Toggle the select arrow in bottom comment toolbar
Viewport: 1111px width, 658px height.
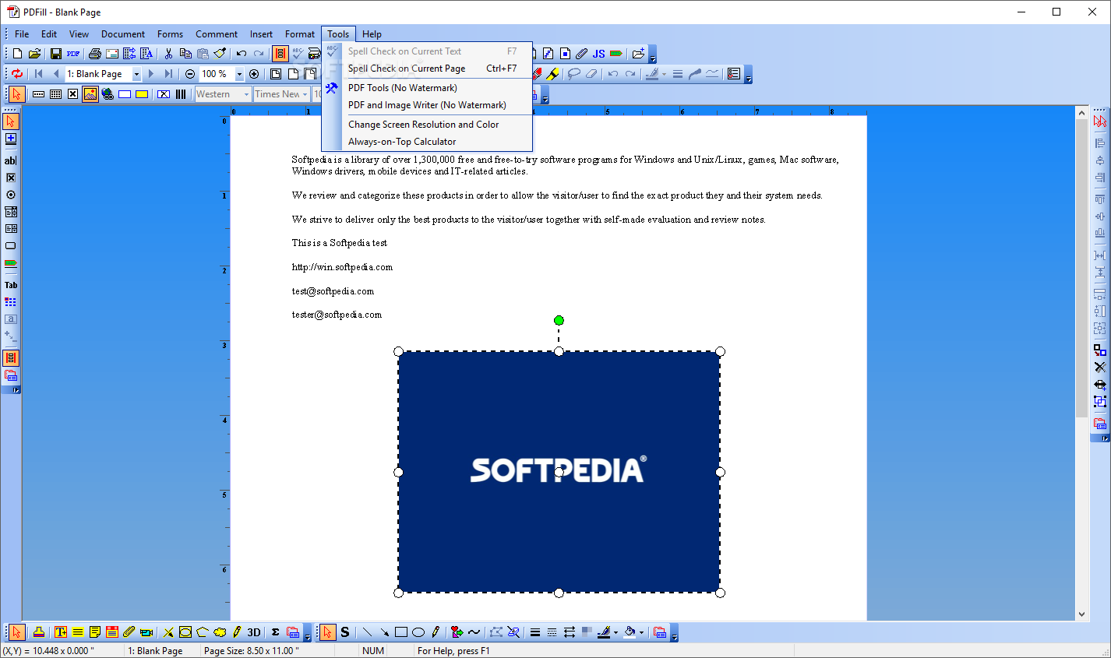pyautogui.click(x=16, y=632)
